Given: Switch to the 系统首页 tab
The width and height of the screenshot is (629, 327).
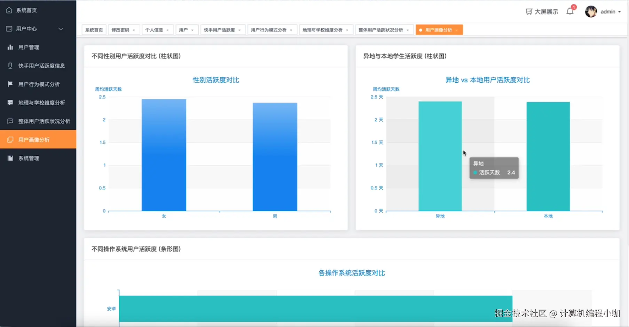Looking at the screenshot, I should coord(94,30).
